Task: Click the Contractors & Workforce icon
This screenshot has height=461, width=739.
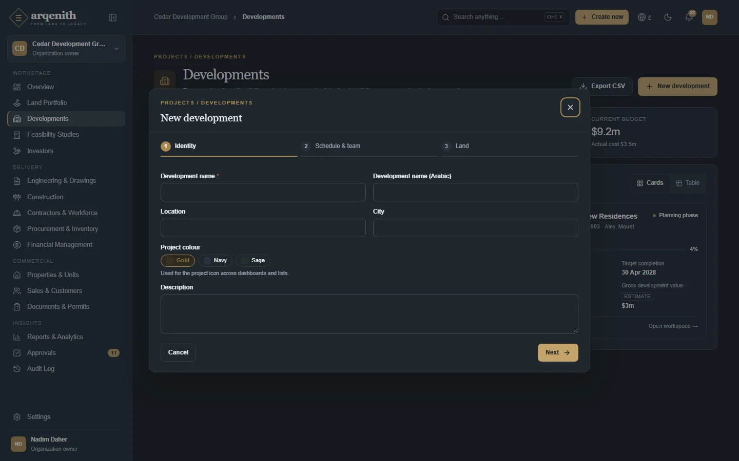Action: (17, 213)
